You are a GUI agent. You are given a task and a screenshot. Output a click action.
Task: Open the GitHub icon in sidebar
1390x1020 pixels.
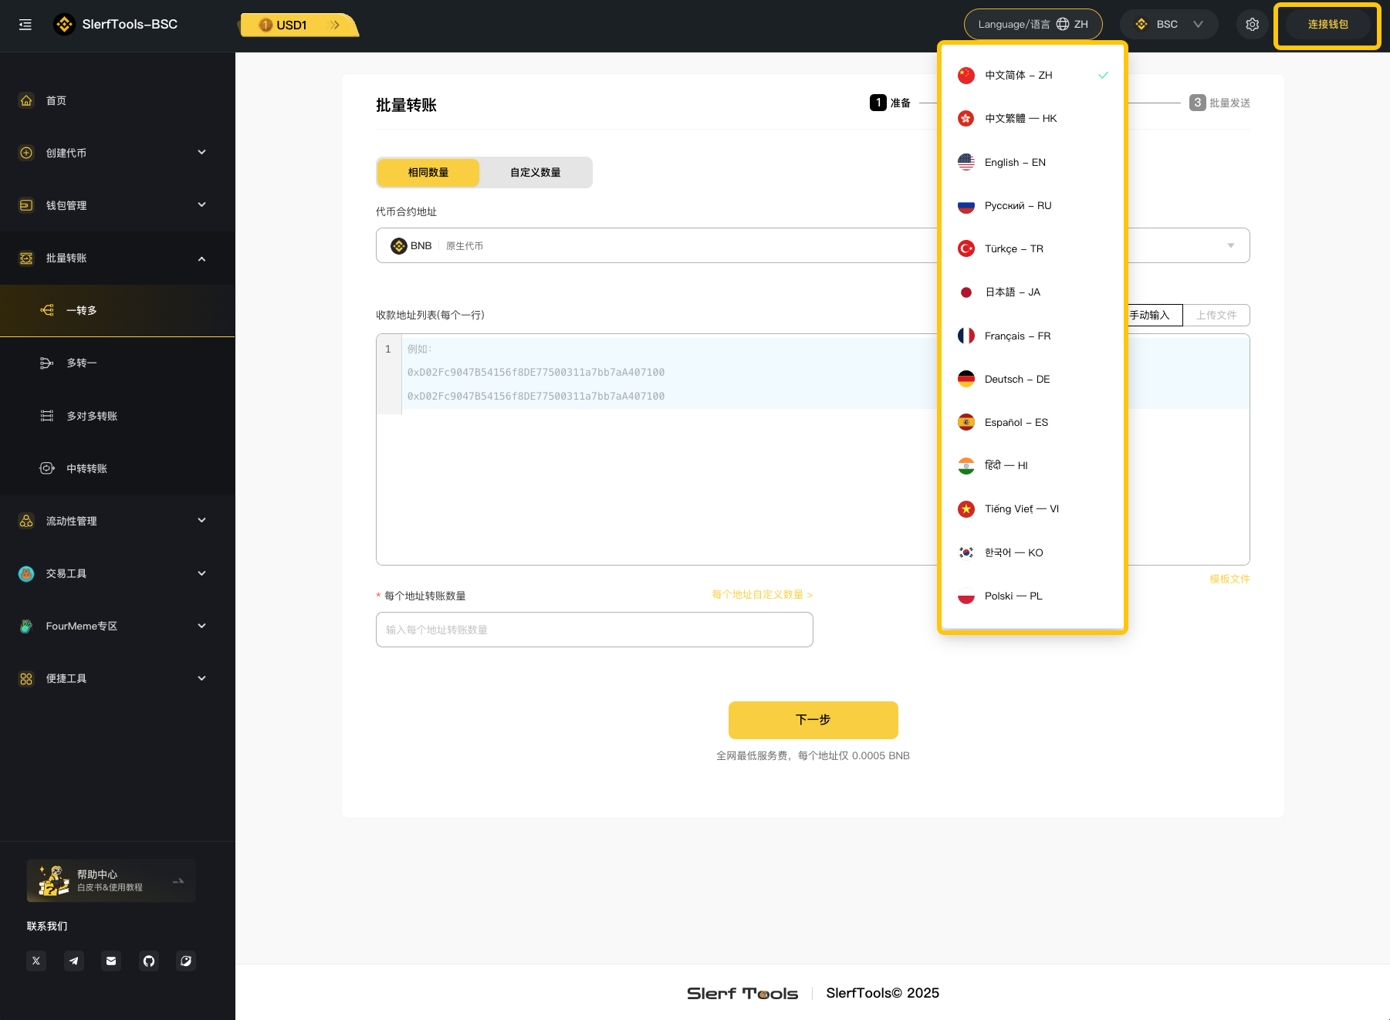149,961
